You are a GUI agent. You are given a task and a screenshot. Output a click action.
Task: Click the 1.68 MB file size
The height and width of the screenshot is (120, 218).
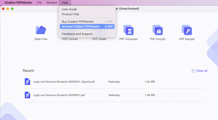(150, 95)
